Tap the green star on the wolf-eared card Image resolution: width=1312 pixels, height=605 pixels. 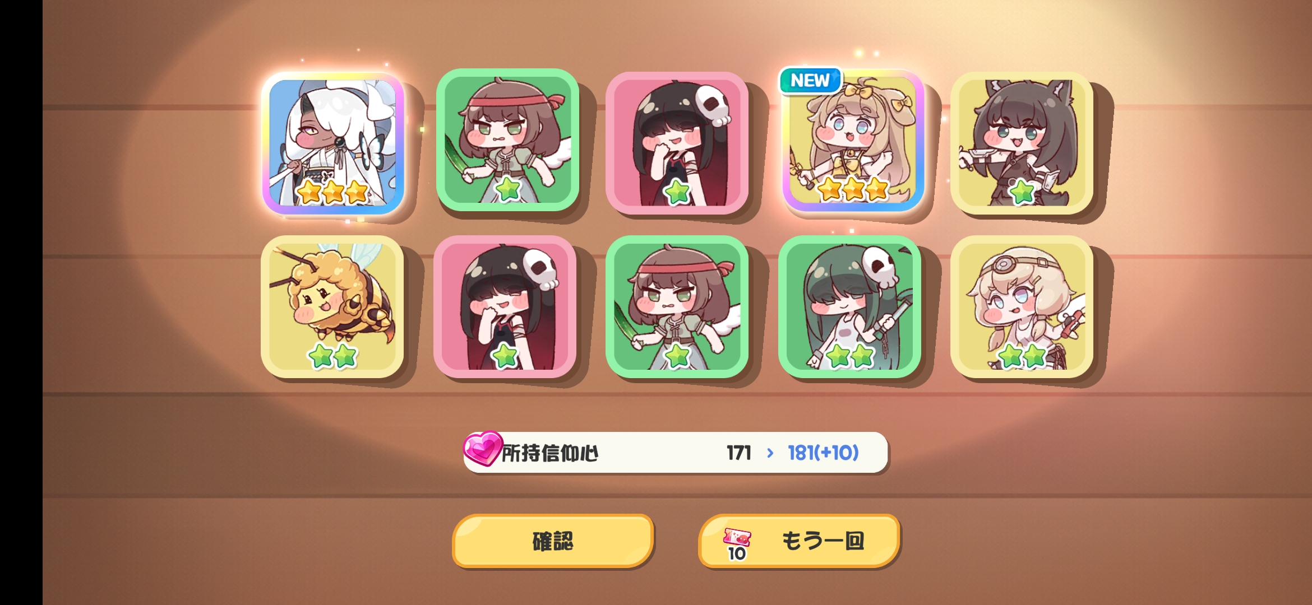coord(1022,192)
